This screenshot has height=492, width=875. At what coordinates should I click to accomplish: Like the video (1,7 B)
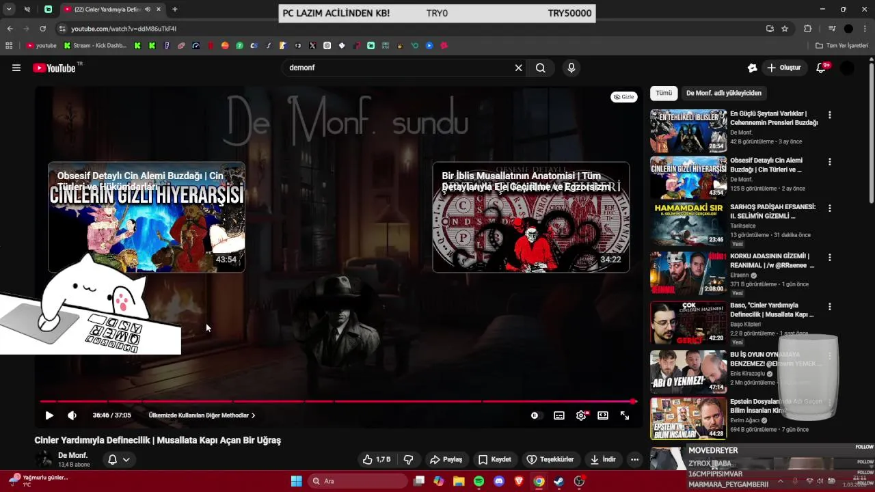pos(377,459)
